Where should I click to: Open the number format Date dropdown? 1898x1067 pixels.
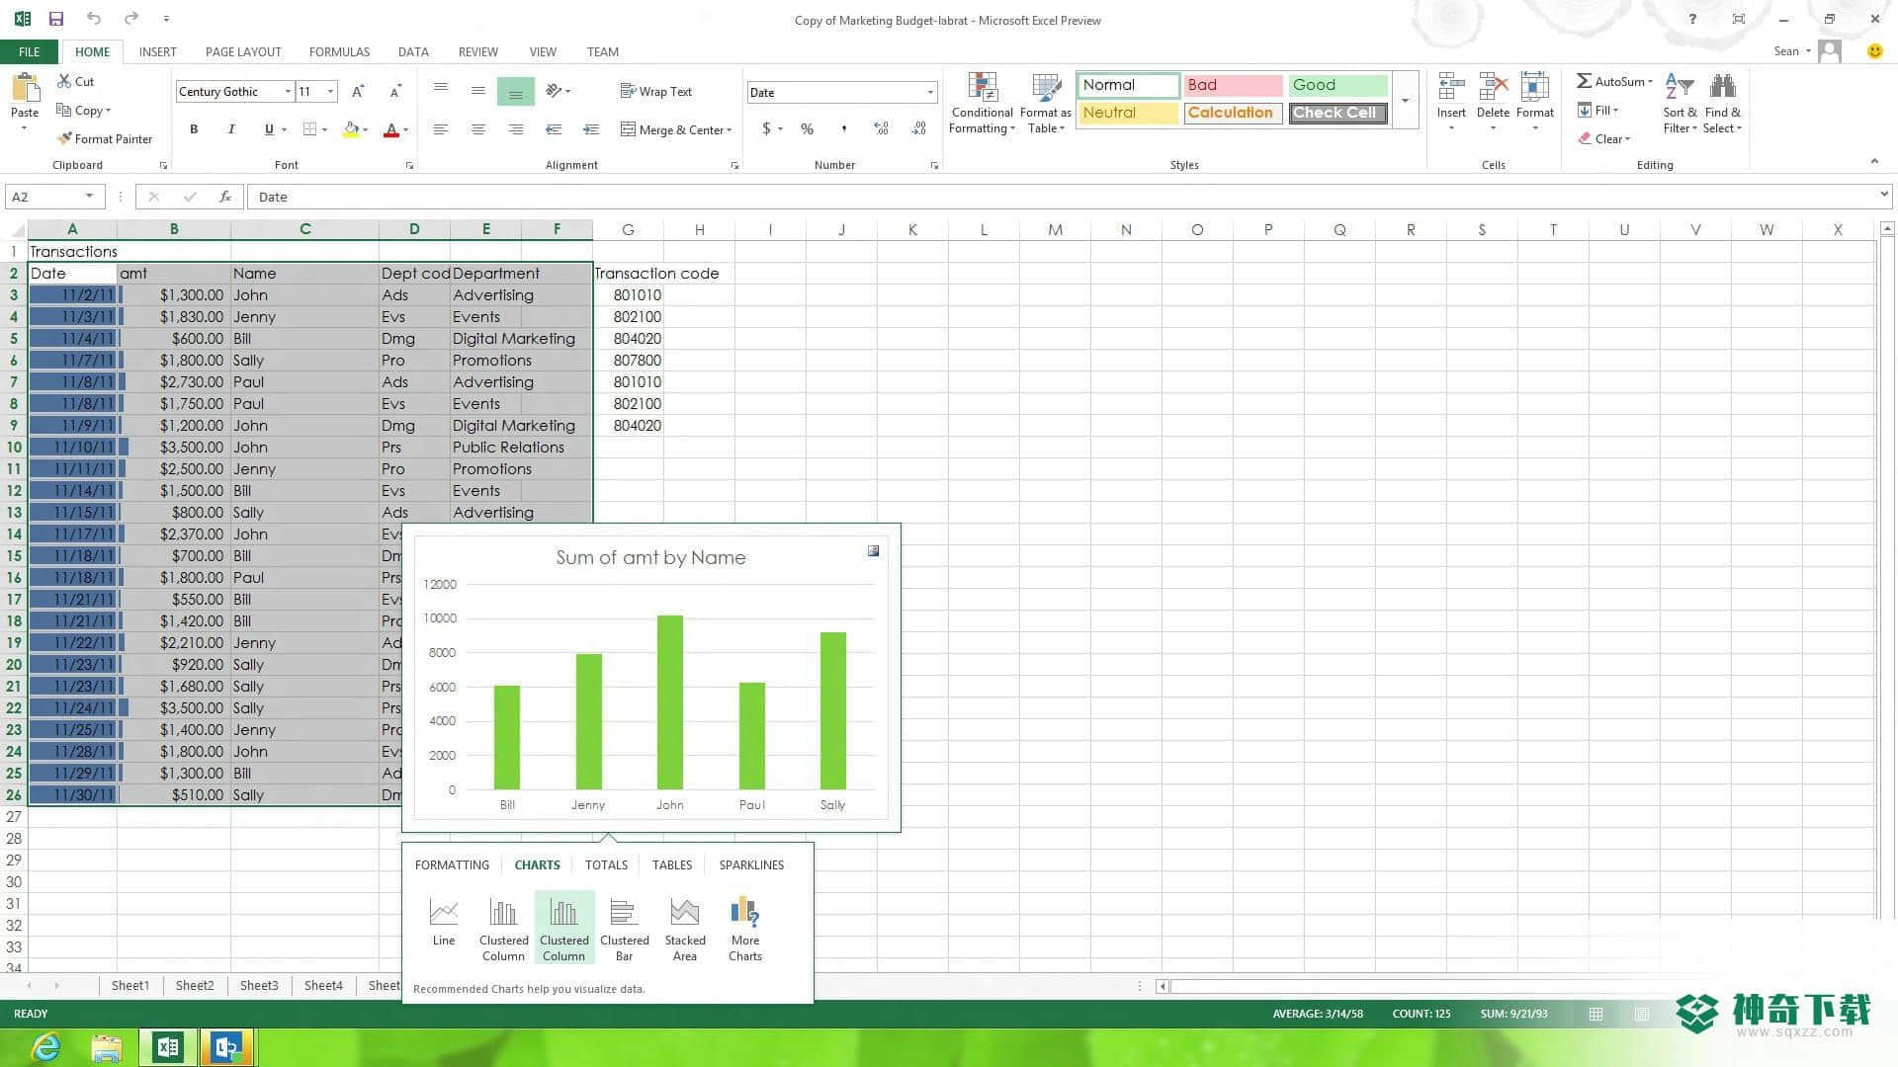930,92
